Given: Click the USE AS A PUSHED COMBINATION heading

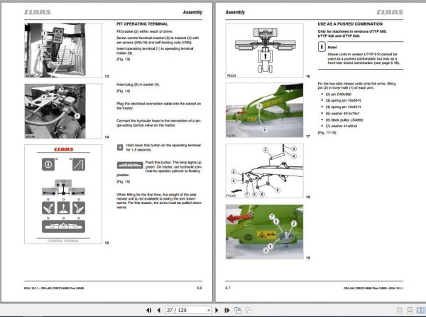Looking at the screenshot, I should pyautogui.click(x=350, y=24).
